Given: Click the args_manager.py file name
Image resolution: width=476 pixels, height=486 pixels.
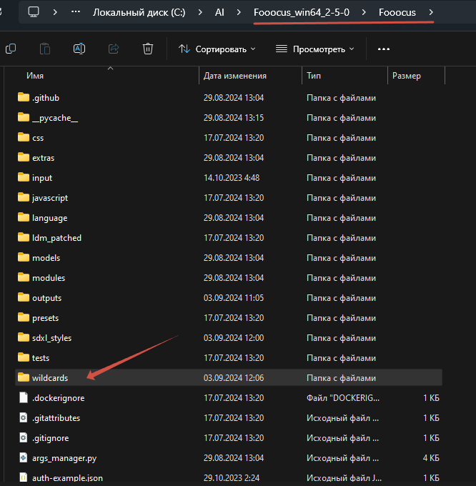Looking at the screenshot, I should tap(64, 458).
